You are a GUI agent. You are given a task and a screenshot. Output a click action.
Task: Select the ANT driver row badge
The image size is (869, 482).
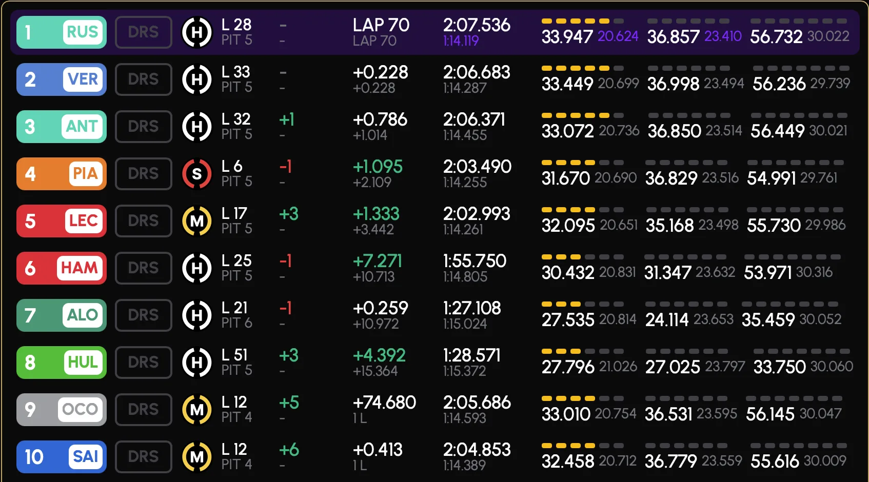(62, 127)
